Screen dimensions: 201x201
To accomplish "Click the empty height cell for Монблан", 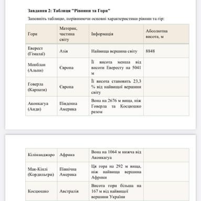I will [166, 68].
